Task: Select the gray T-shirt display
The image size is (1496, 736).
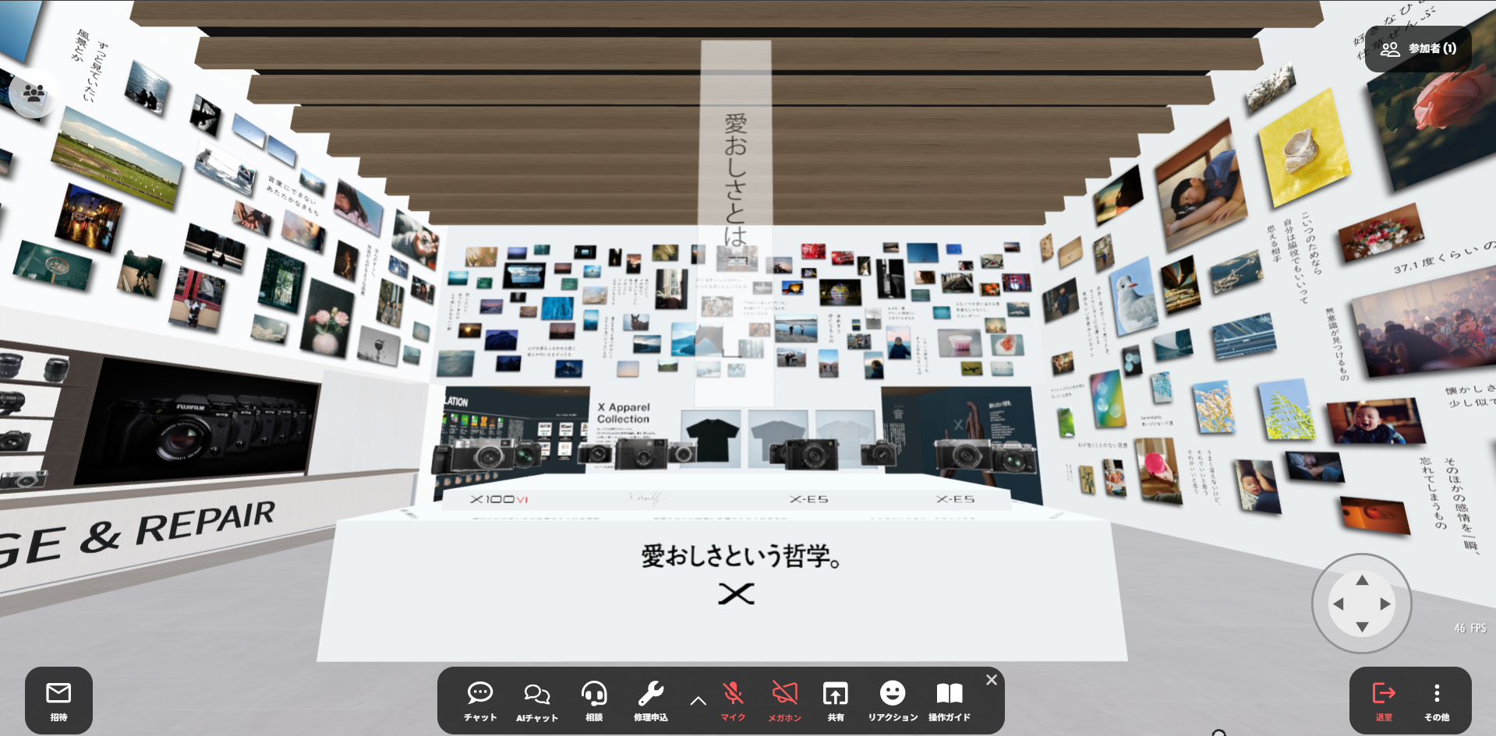Action: (777, 438)
